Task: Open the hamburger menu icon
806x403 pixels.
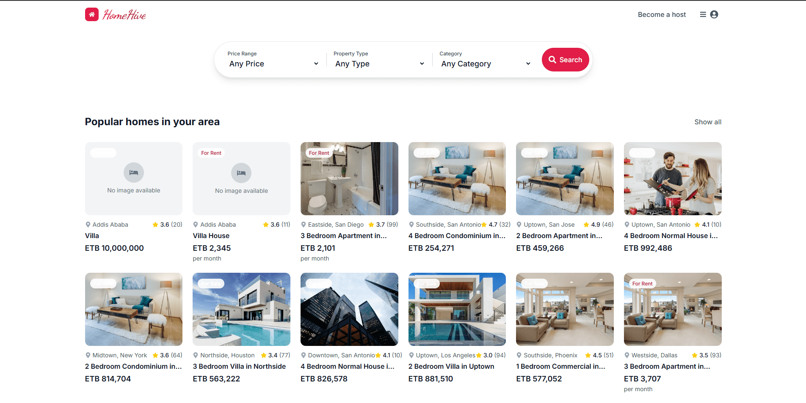Action: click(703, 14)
